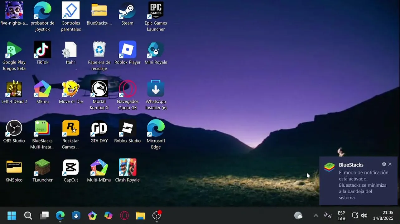The image size is (400, 224).
Task: Open BlueStacks notification settings gear
Action: pyautogui.click(x=384, y=164)
